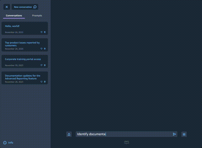Start a New conversation
Viewport: 202px width, 148px height.
click(x=25, y=7)
